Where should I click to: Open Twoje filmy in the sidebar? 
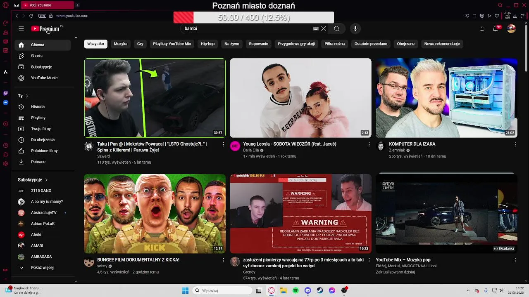(x=43, y=129)
